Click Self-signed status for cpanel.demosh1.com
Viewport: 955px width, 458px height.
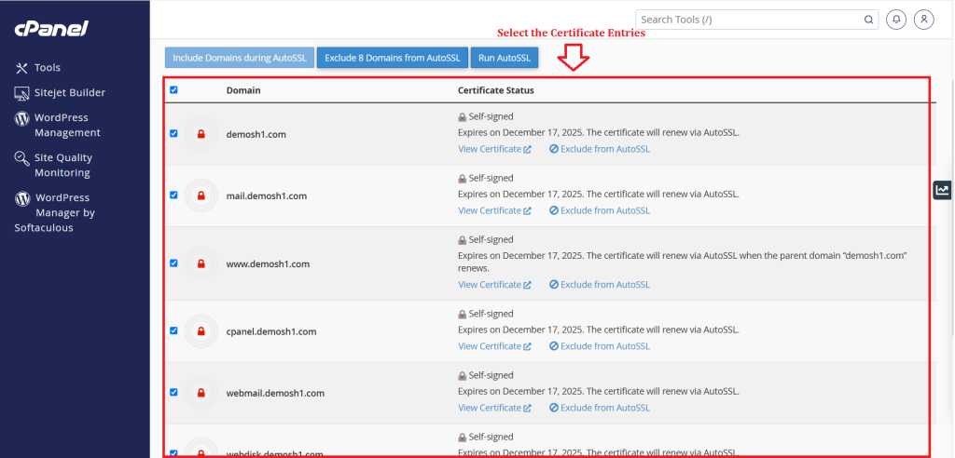click(x=485, y=314)
